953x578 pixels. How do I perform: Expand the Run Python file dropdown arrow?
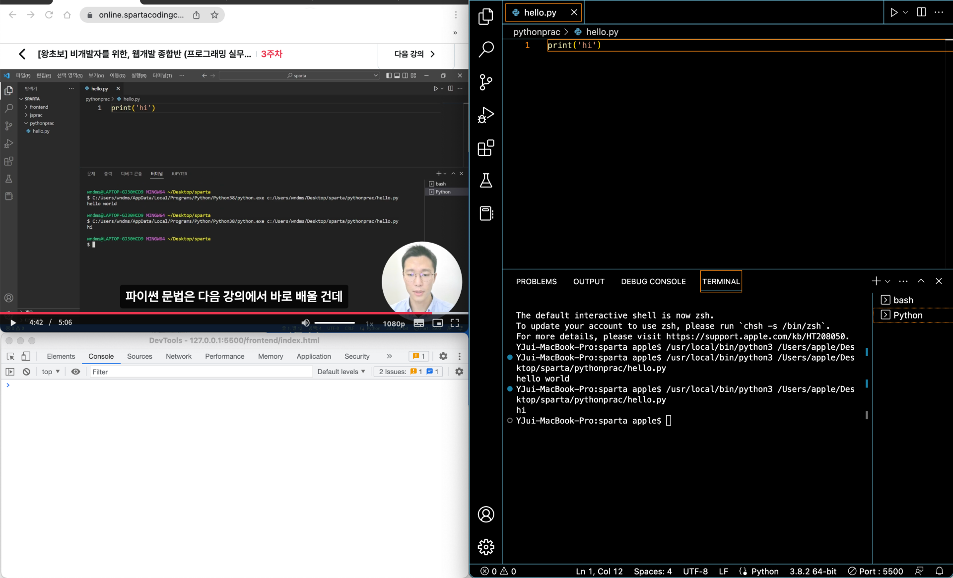tap(905, 12)
